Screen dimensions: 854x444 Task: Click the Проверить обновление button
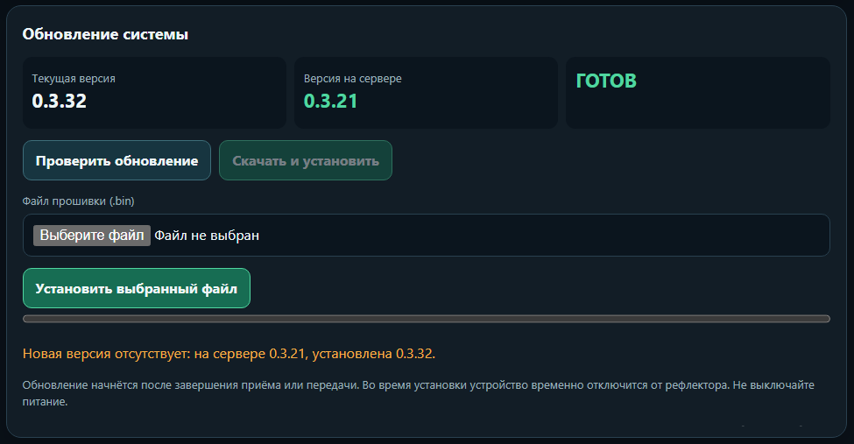(116, 160)
